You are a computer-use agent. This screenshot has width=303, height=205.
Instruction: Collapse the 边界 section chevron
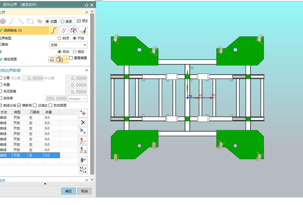(87, 12)
